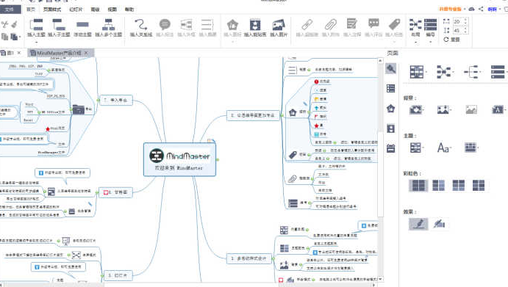Select the third rainbow color option
The height and width of the screenshot is (287, 508).
point(459,186)
